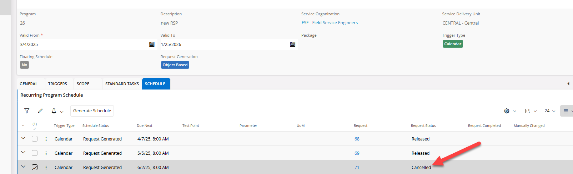Check the box for 5/5/25 schedule row
This screenshot has width=573, height=174.
click(x=35, y=153)
